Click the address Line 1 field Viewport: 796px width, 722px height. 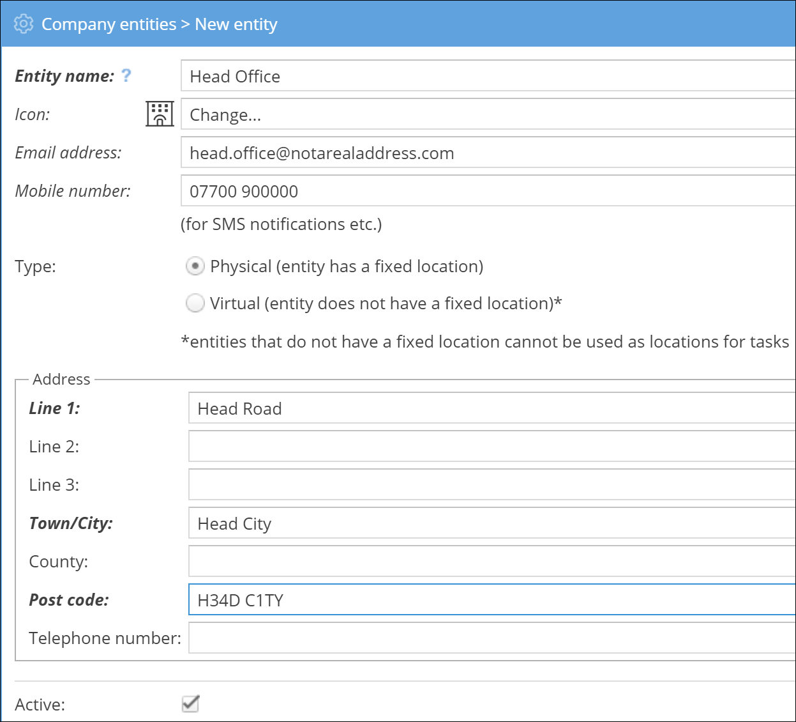492,408
